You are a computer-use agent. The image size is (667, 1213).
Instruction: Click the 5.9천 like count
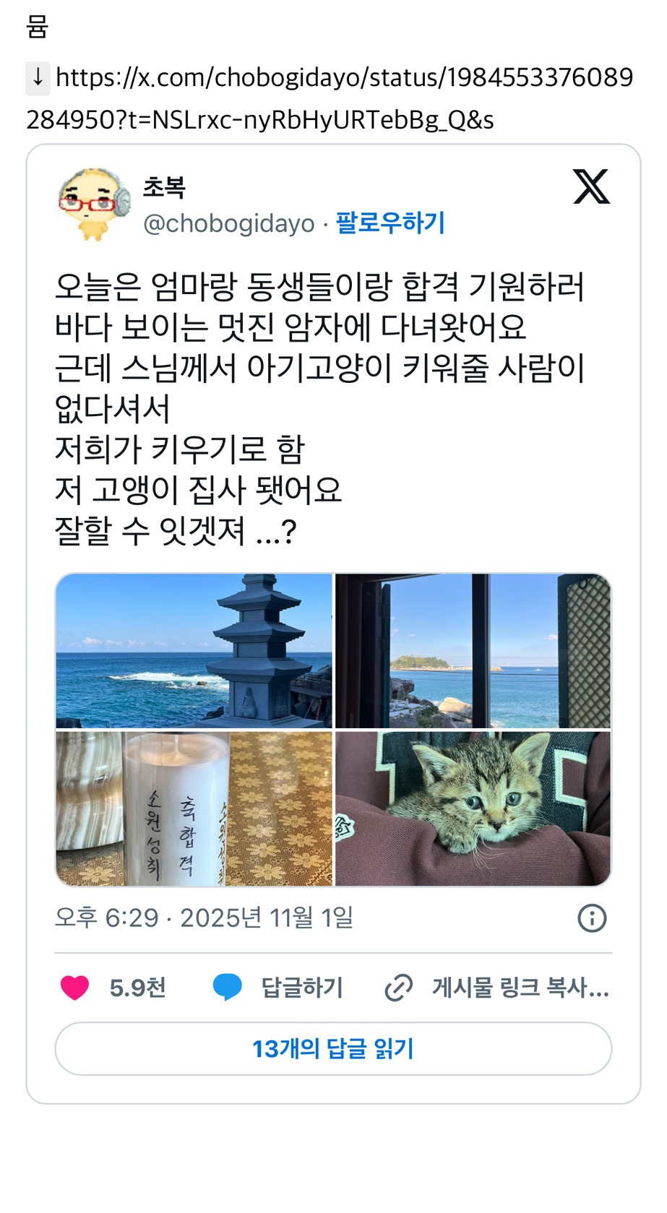pyautogui.click(x=137, y=988)
